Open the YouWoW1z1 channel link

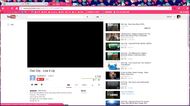[x=41, y=76]
